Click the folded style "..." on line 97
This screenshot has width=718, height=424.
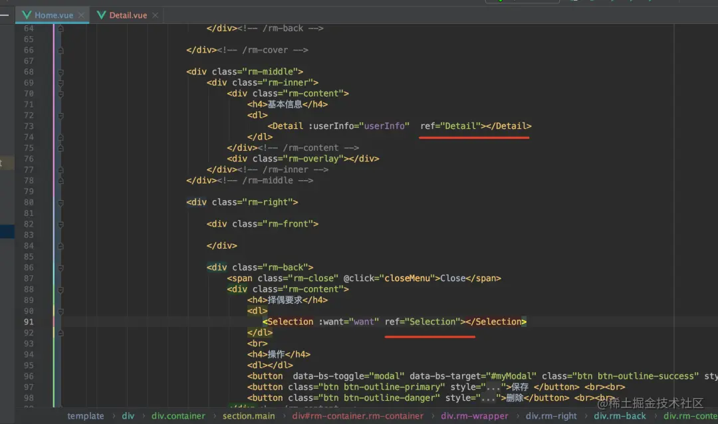click(493, 387)
